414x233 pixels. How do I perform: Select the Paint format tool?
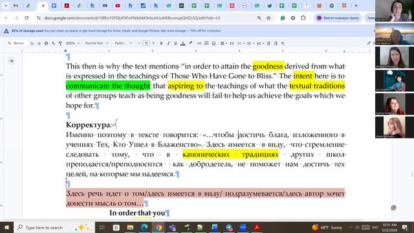coord(60,43)
